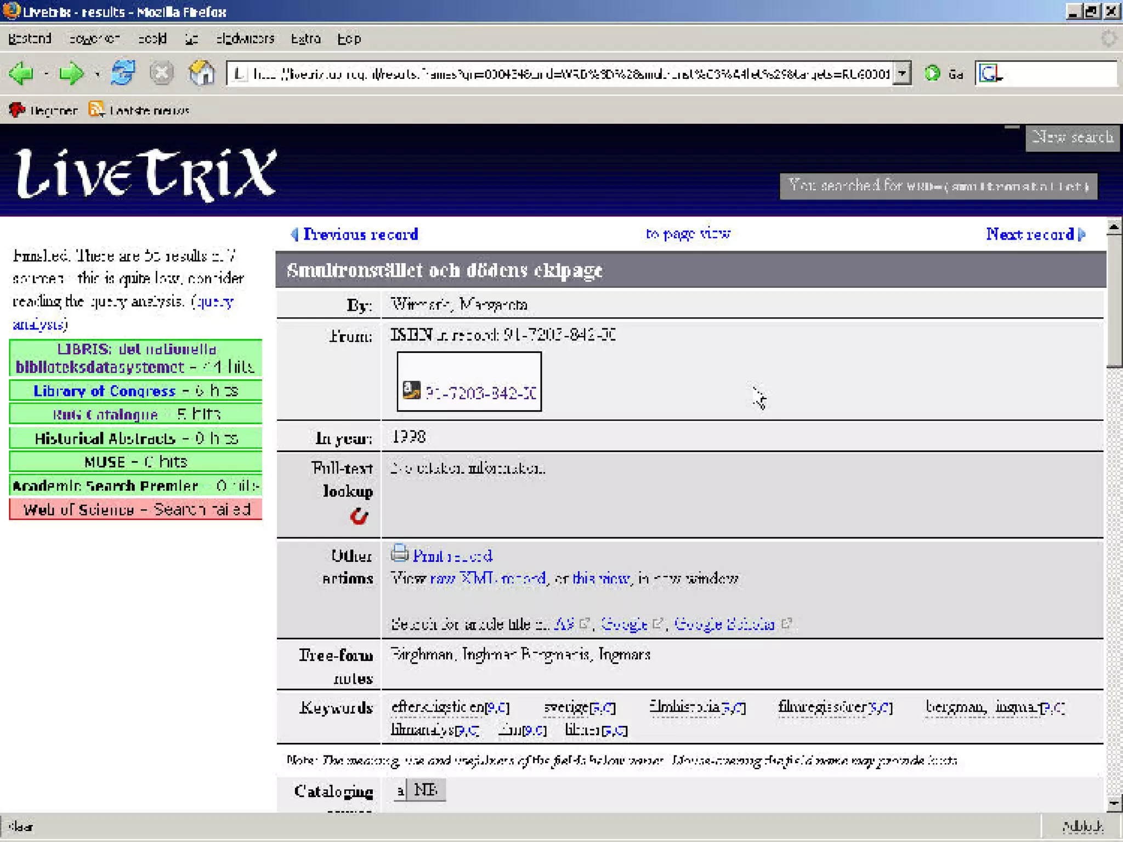Select the Library of Congress results source
The image size is (1123, 842).
[105, 391]
